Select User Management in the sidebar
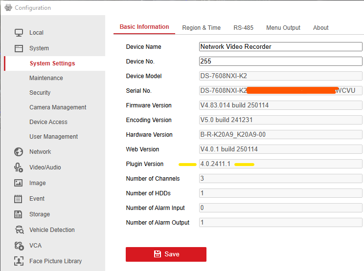Viewport: 364px width, 271px height. coord(53,137)
